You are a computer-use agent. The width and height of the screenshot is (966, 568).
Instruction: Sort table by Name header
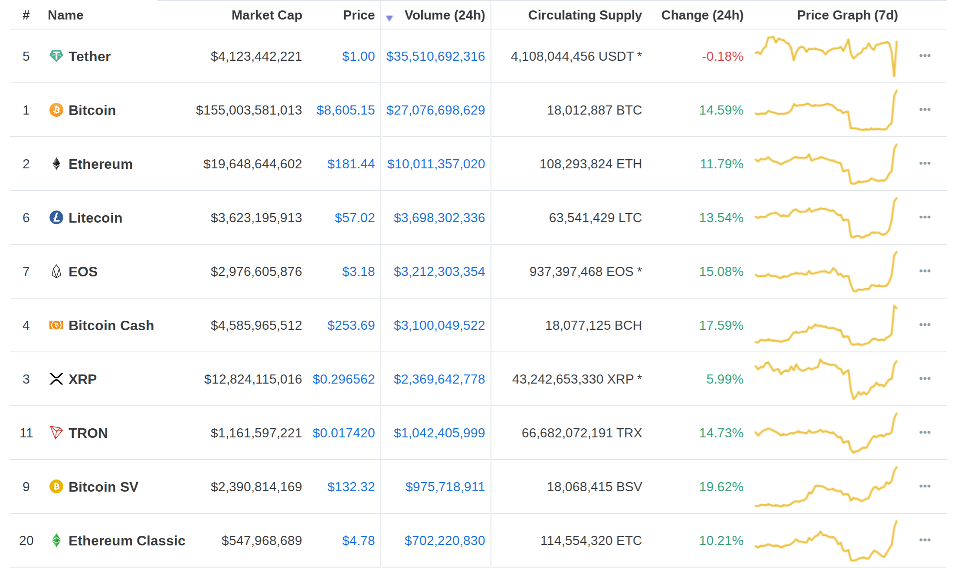click(65, 15)
